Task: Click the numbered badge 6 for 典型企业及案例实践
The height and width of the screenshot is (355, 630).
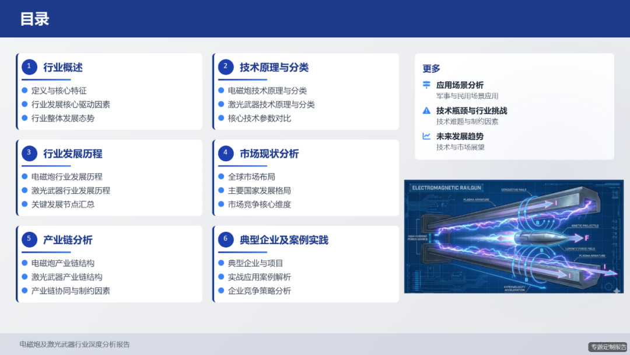Action: (x=226, y=239)
